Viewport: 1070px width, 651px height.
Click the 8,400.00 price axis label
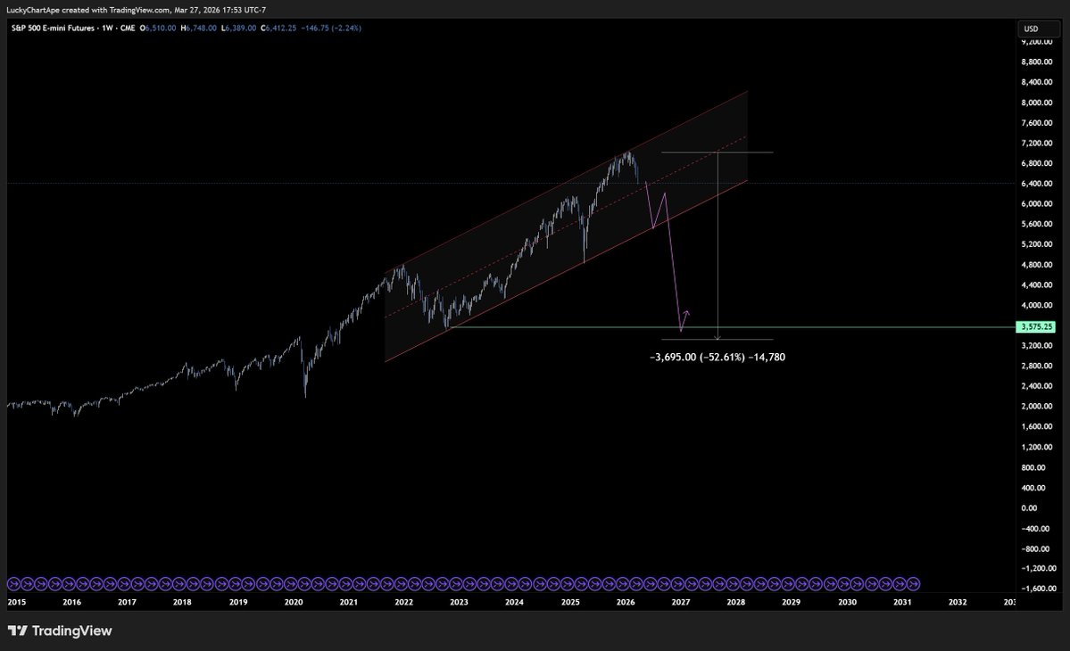[x=1037, y=82]
